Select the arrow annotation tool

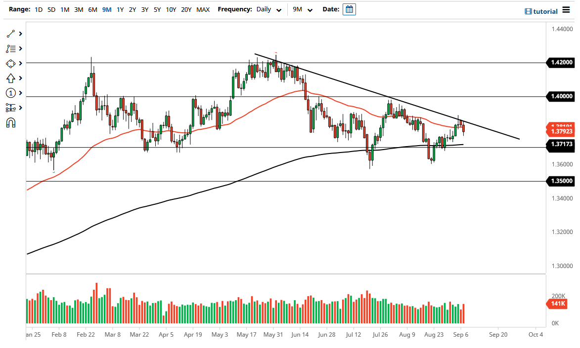point(9,78)
